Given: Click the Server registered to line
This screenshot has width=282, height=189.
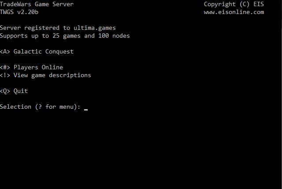Looking at the screenshot, I should coord(58,28).
